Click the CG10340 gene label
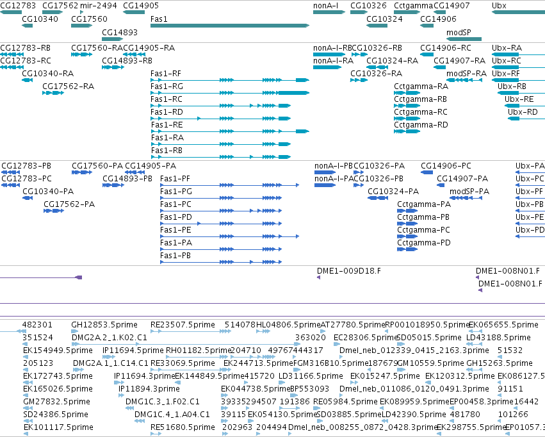The height and width of the screenshot is (437, 545). [x=40, y=19]
